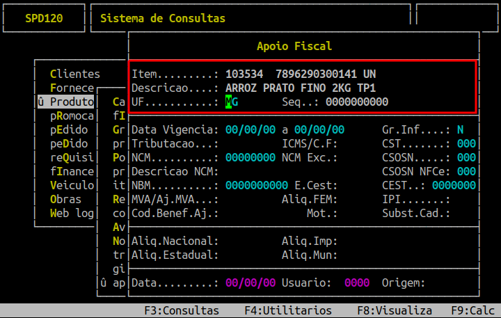The width and height of the screenshot is (501, 318).
Task: Click the NBM number field
Action: [x=256, y=186]
